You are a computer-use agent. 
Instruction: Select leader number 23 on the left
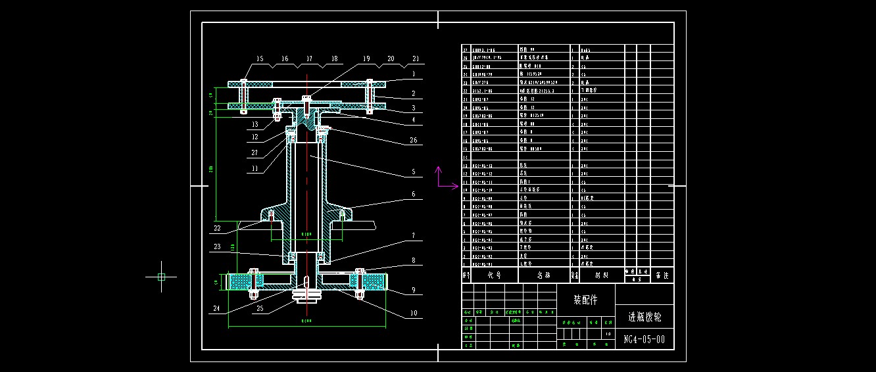(218, 247)
